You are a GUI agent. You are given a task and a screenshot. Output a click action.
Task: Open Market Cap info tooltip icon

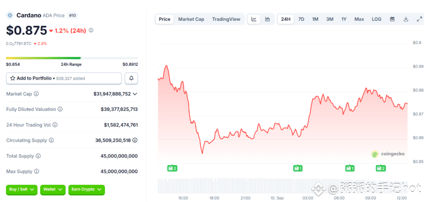click(36, 94)
